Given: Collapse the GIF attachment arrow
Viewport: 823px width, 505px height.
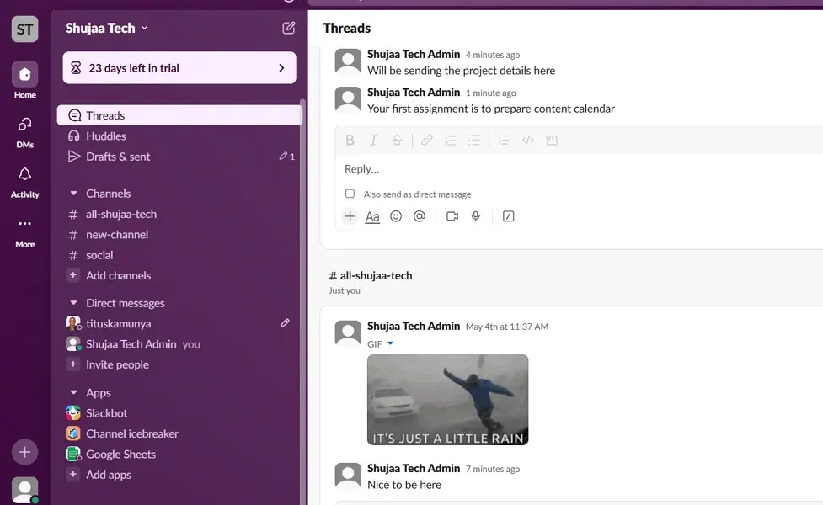Looking at the screenshot, I should (x=391, y=343).
